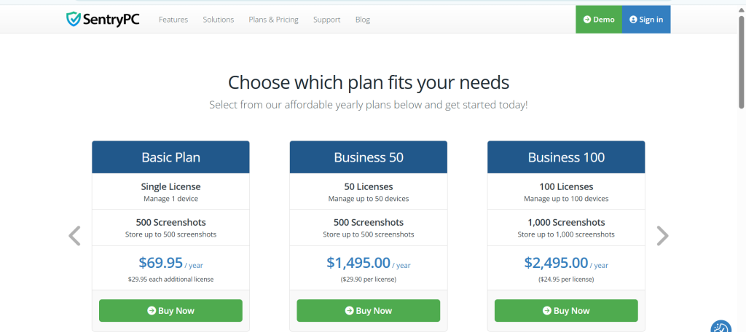Screen dimensions: 746x332
Task: Click the left carousel arrow
Action: coord(74,235)
